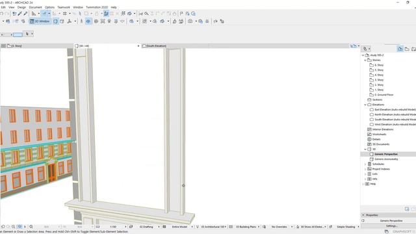The image size is (416, 234).
Task: Click the Find and Select magnifier icon
Action: (x=146, y=14)
